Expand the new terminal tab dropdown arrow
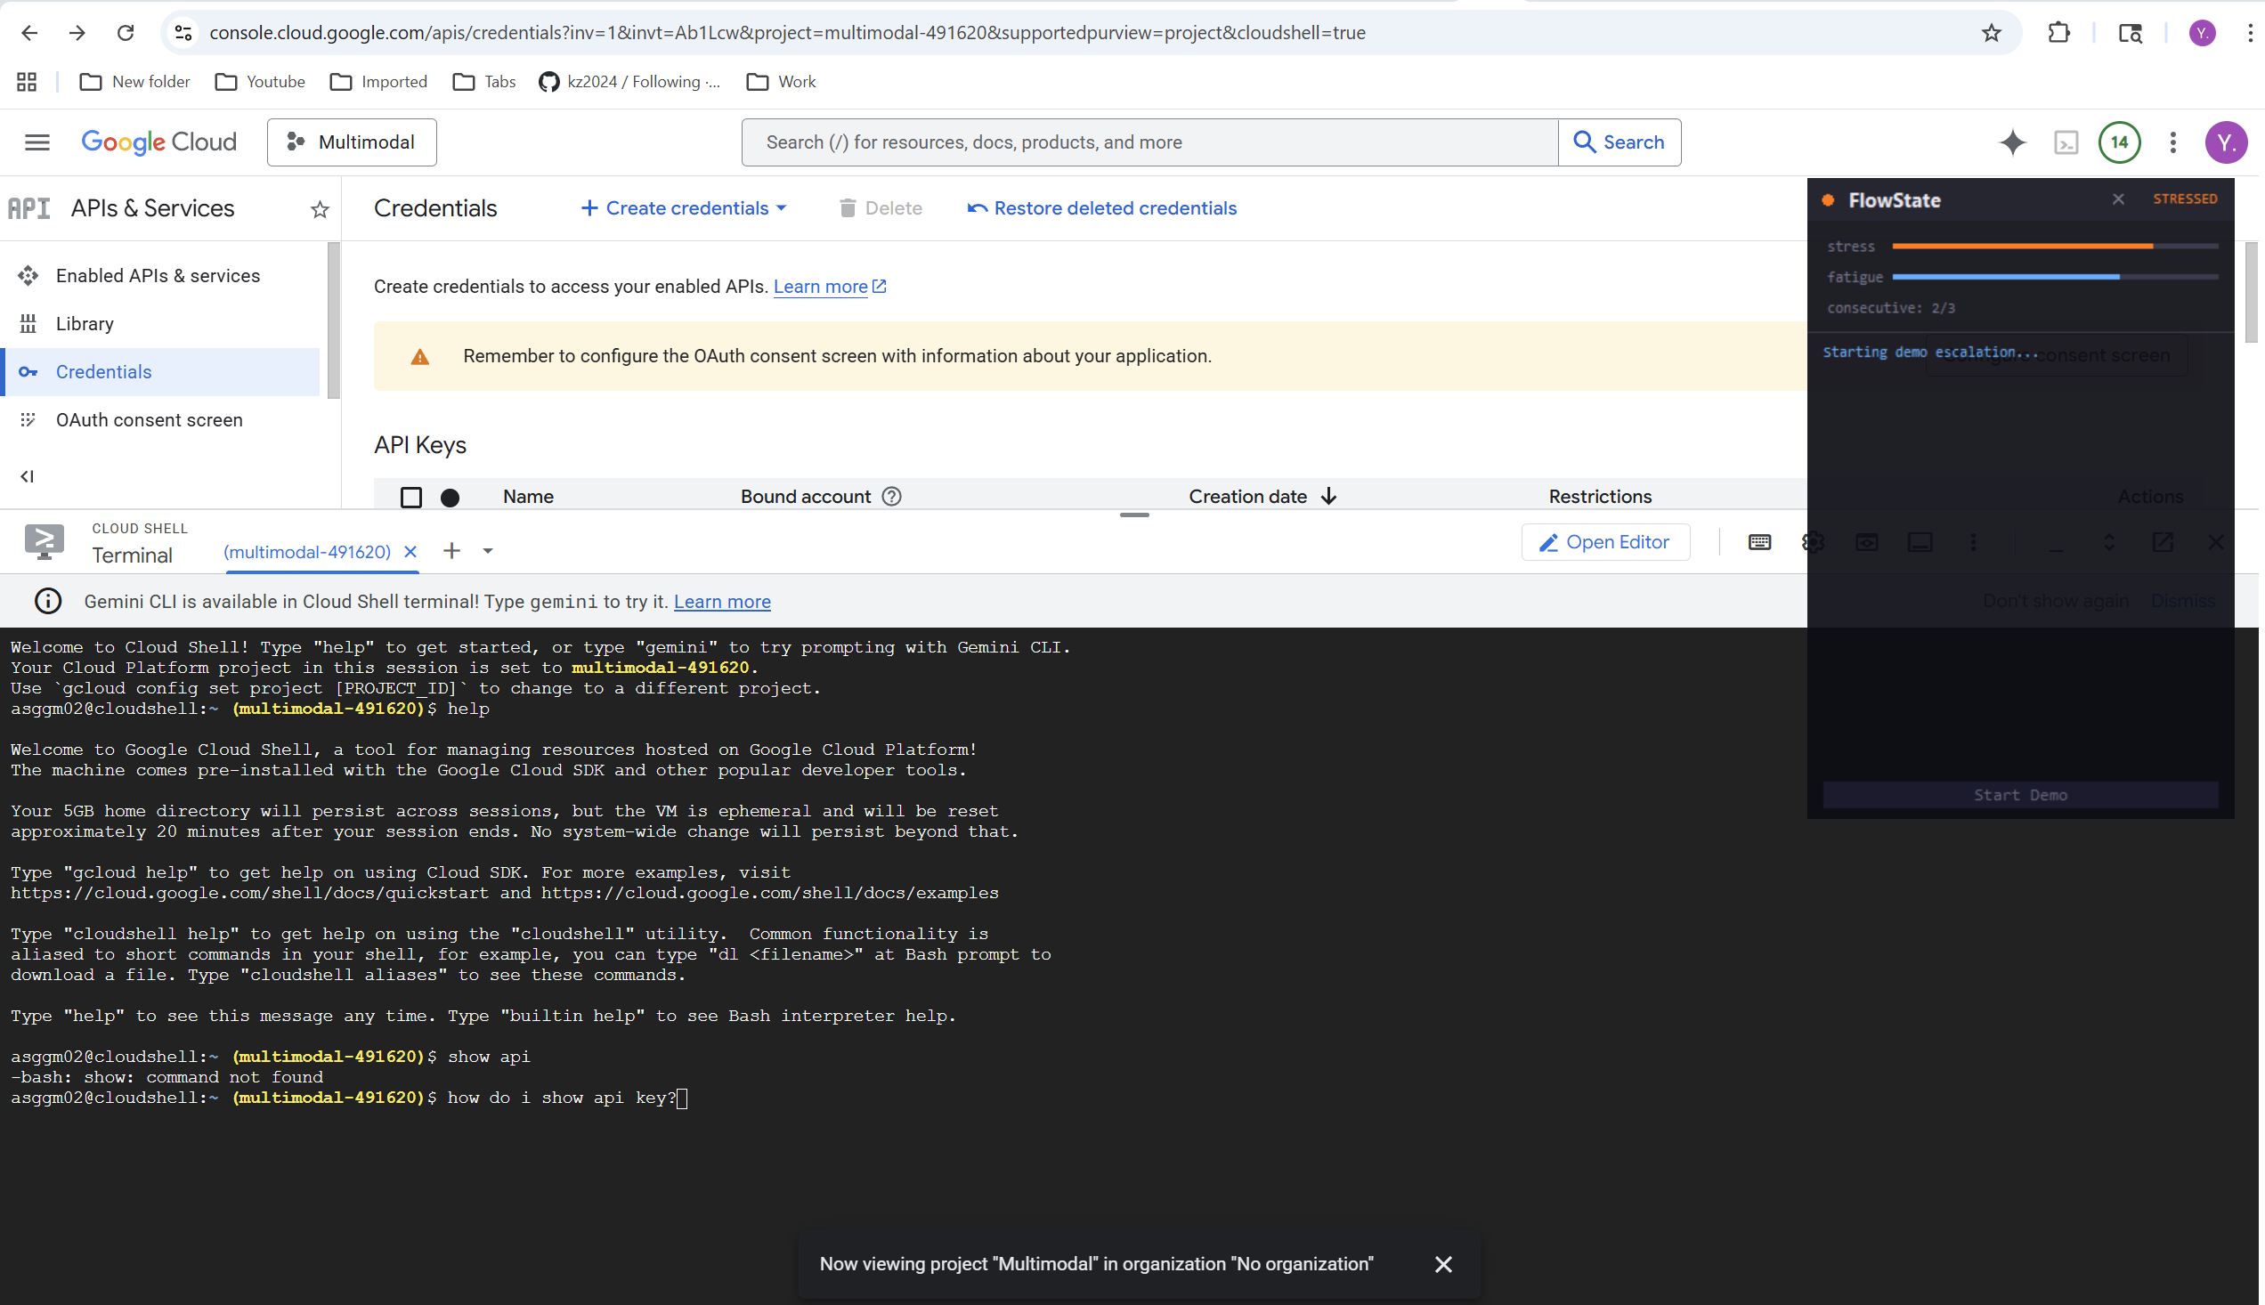This screenshot has height=1305, width=2265. 488,551
